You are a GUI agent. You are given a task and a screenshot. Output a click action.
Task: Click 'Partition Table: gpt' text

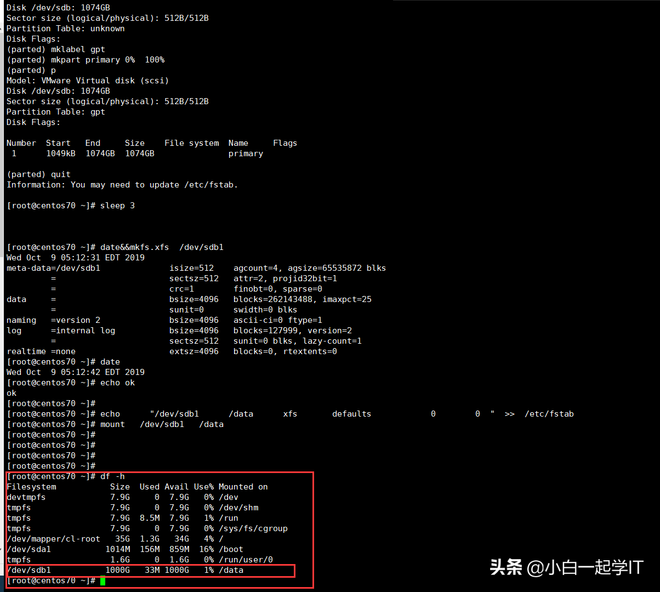point(56,112)
